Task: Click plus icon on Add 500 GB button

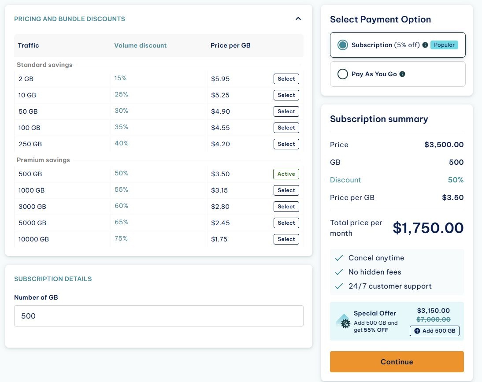Action: click(417, 331)
